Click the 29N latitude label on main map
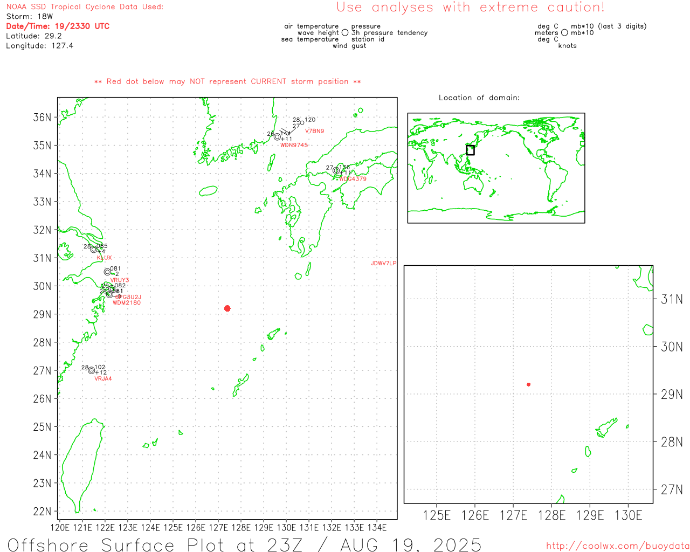The width and height of the screenshot is (690, 552). [43, 314]
